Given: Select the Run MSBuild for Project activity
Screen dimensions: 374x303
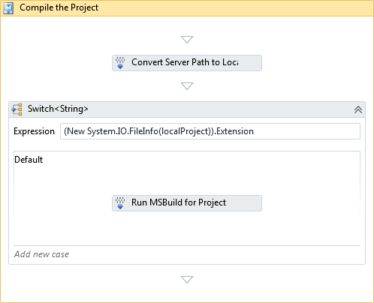Looking at the screenshot, I should point(187,203).
